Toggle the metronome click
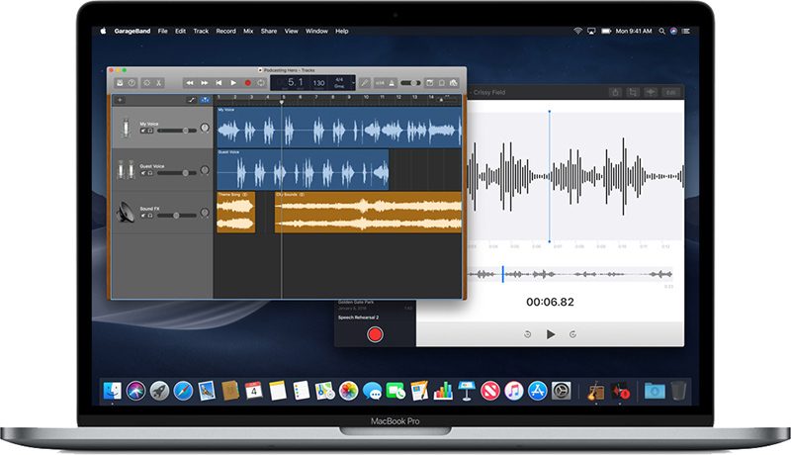Image resolution: width=791 pixels, height=455 pixels. tap(392, 83)
